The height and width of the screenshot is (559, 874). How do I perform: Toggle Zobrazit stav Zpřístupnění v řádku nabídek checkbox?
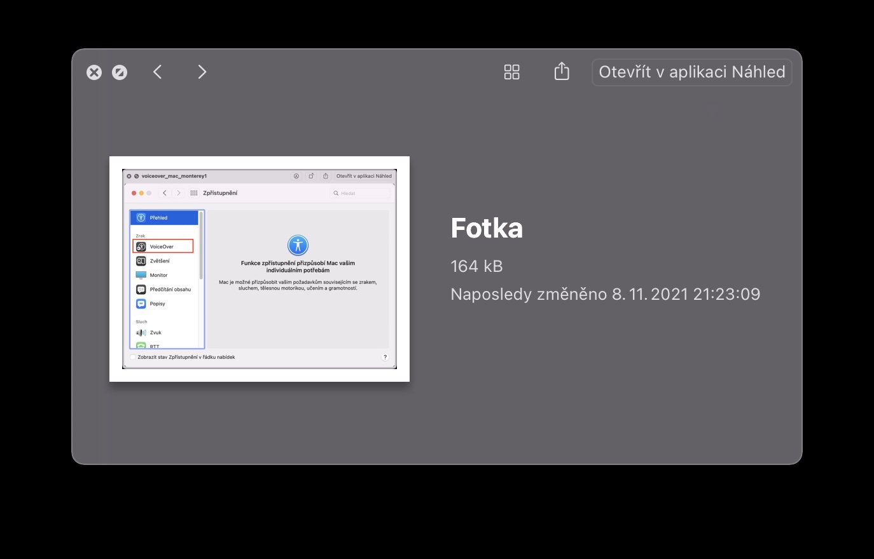pos(133,358)
